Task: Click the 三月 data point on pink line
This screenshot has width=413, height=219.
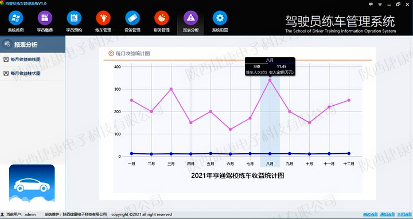Action: coord(171,89)
